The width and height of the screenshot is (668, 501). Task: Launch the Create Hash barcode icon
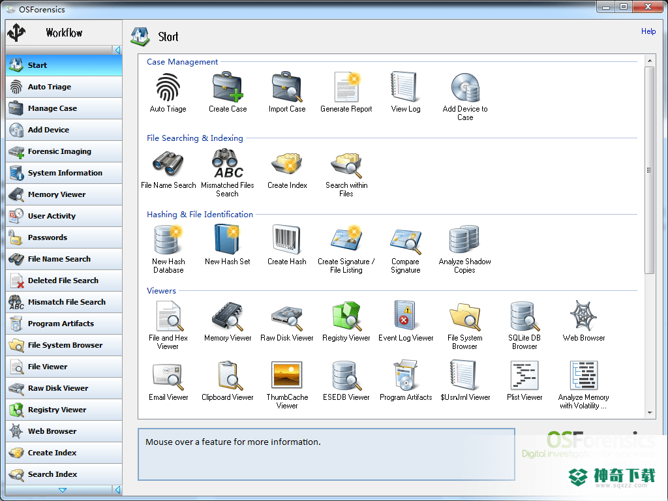click(x=286, y=240)
